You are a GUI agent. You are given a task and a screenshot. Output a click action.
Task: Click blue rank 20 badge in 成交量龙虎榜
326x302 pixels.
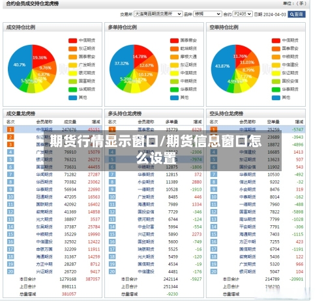click(10, 271)
